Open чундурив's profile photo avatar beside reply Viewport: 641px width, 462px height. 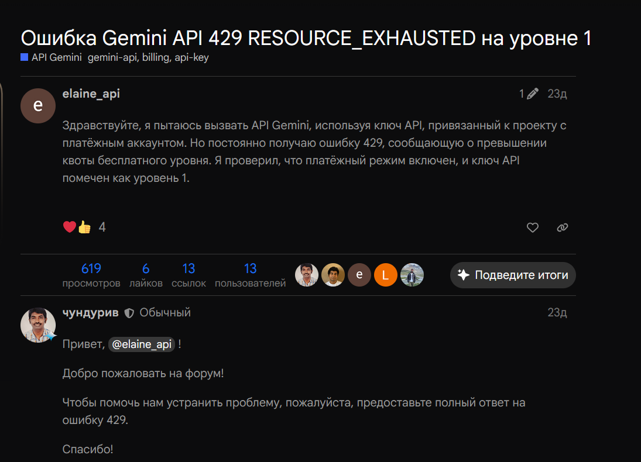click(x=38, y=325)
